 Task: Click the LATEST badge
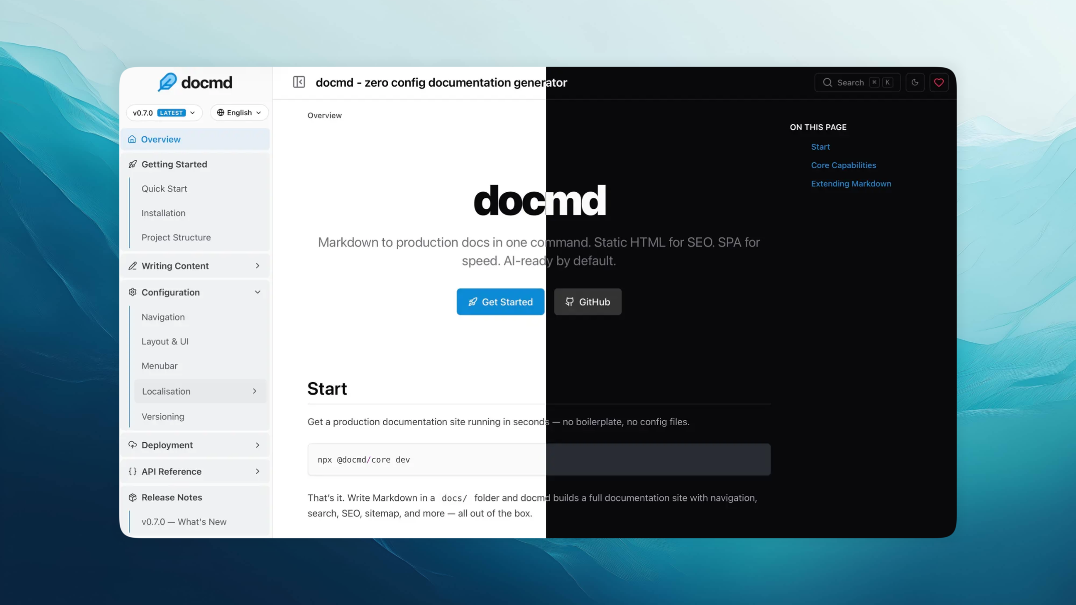(171, 113)
